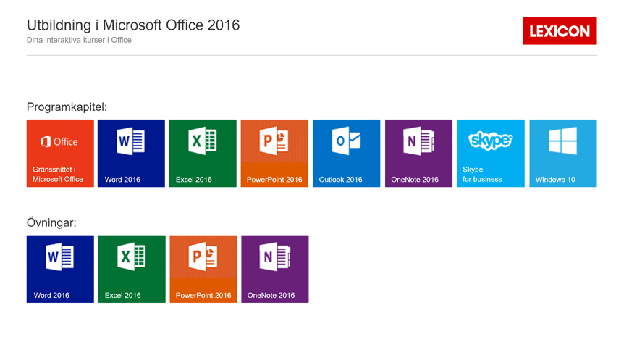
Task: Click the 'Programkapitel:' section heading
Action: pos(67,107)
